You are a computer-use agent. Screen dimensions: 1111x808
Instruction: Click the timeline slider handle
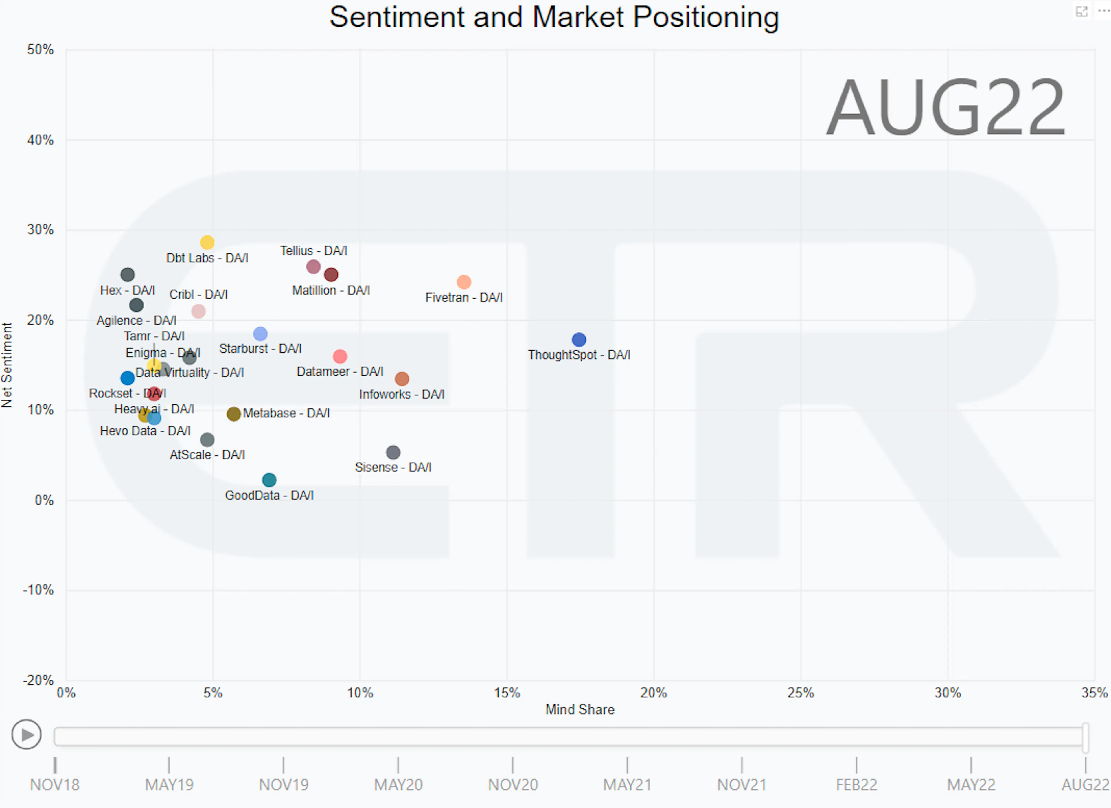(x=1086, y=737)
